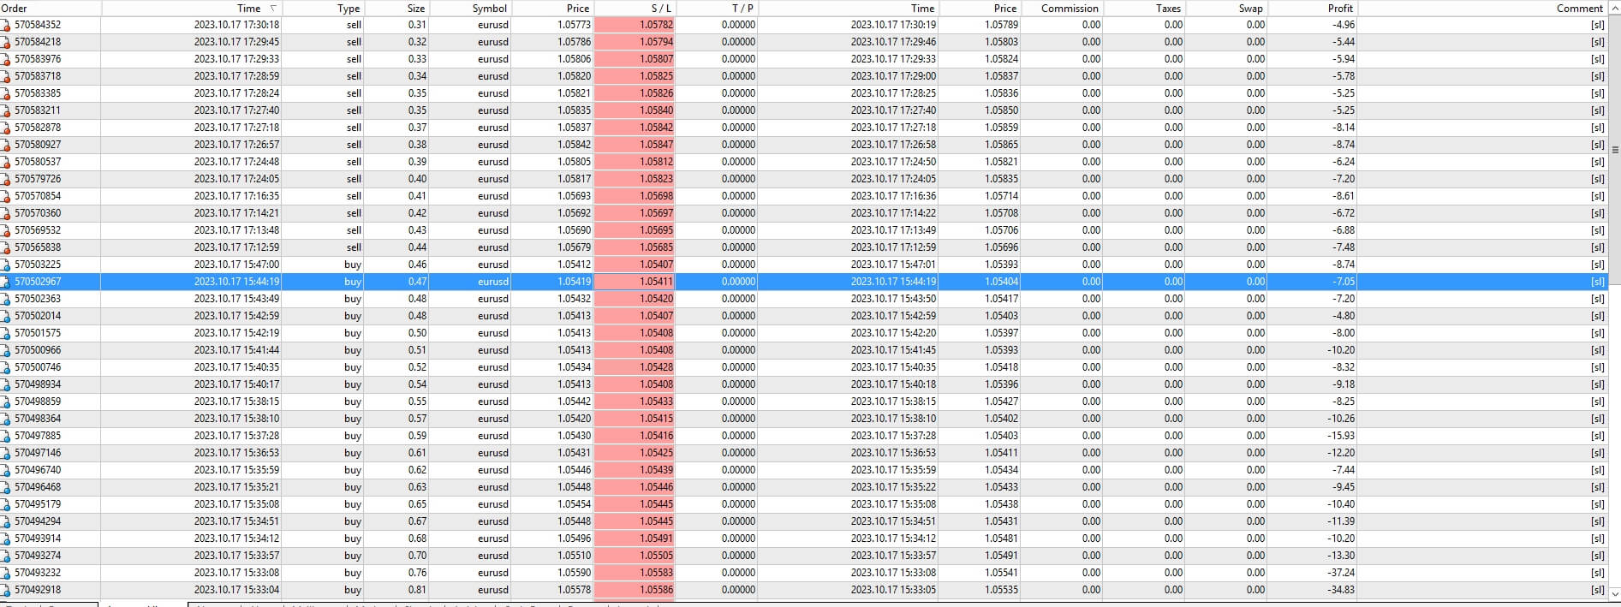Select the order icon for 570580537
This screenshot has height=607, width=1621.
6,162
